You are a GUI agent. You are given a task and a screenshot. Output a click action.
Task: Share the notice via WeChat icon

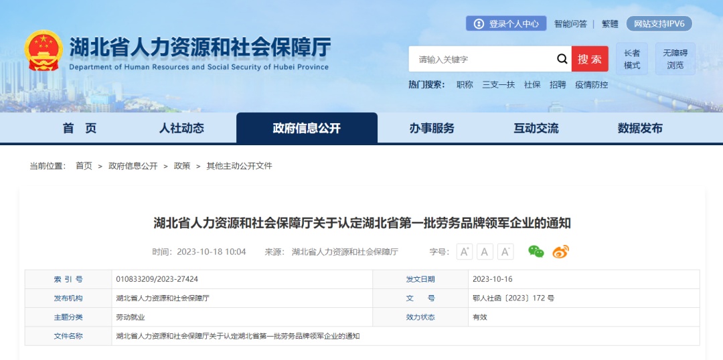(x=536, y=252)
